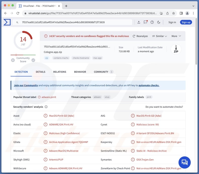Image resolution: width=199 pixels, height=174 pixels.
Task: Click the virus threat category chip
Action: [x=107, y=97]
